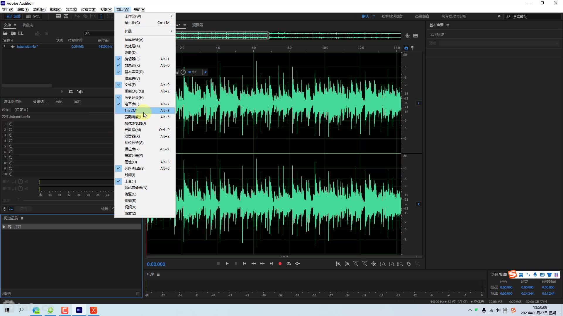Viewport: 563px width, 316px height.
Task: Click the red Record button
Action: [280, 264]
